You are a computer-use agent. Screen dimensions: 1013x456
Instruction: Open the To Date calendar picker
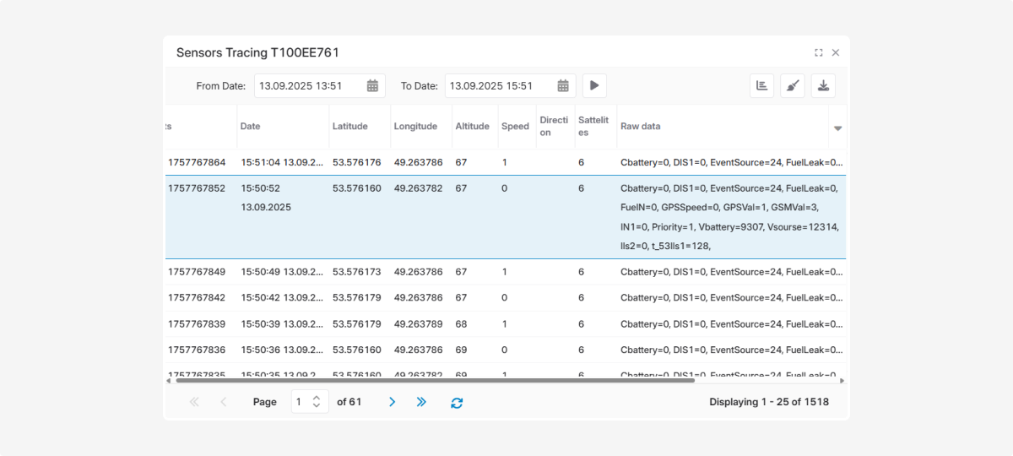point(563,85)
